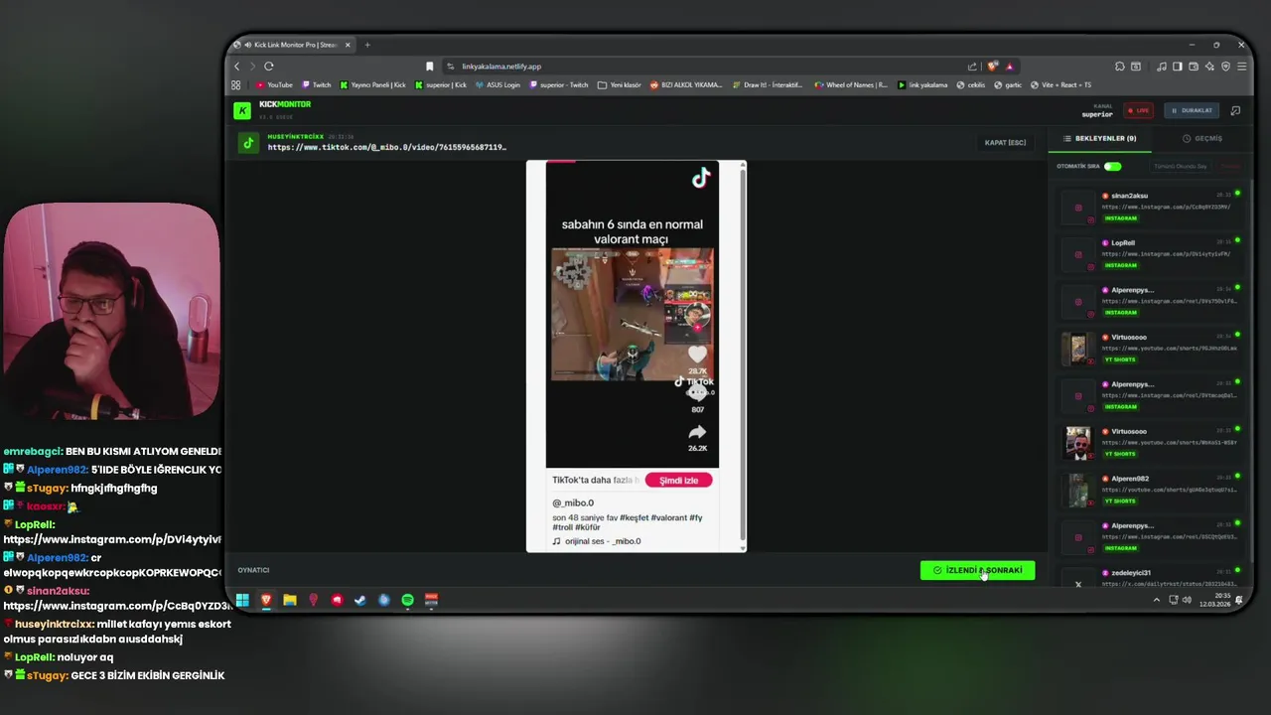Open Spotify from the taskbar

407,600
